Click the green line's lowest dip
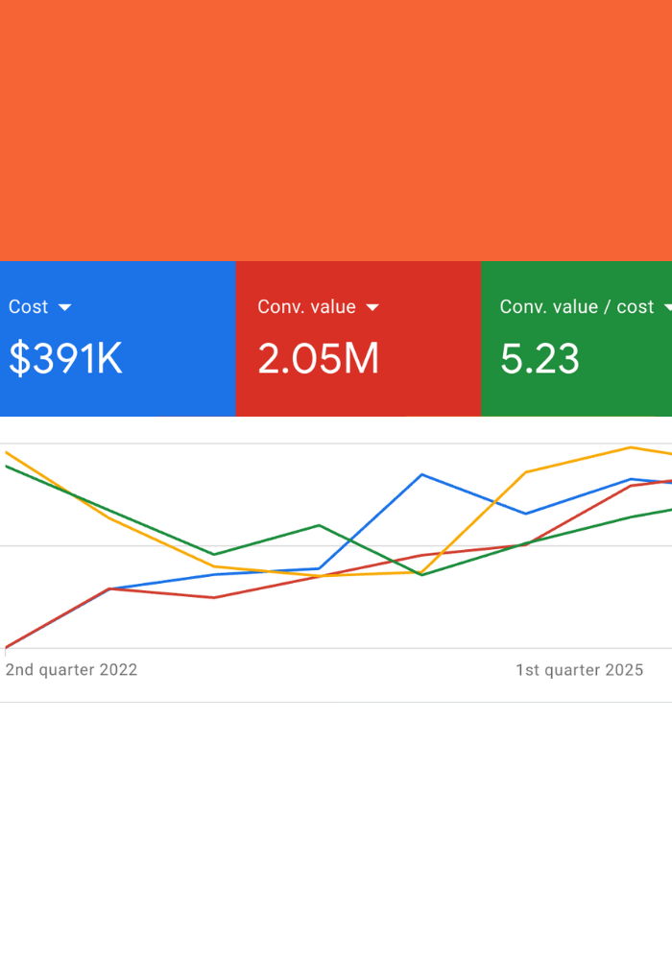Viewport: 672px width, 960px height. click(x=421, y=574)
